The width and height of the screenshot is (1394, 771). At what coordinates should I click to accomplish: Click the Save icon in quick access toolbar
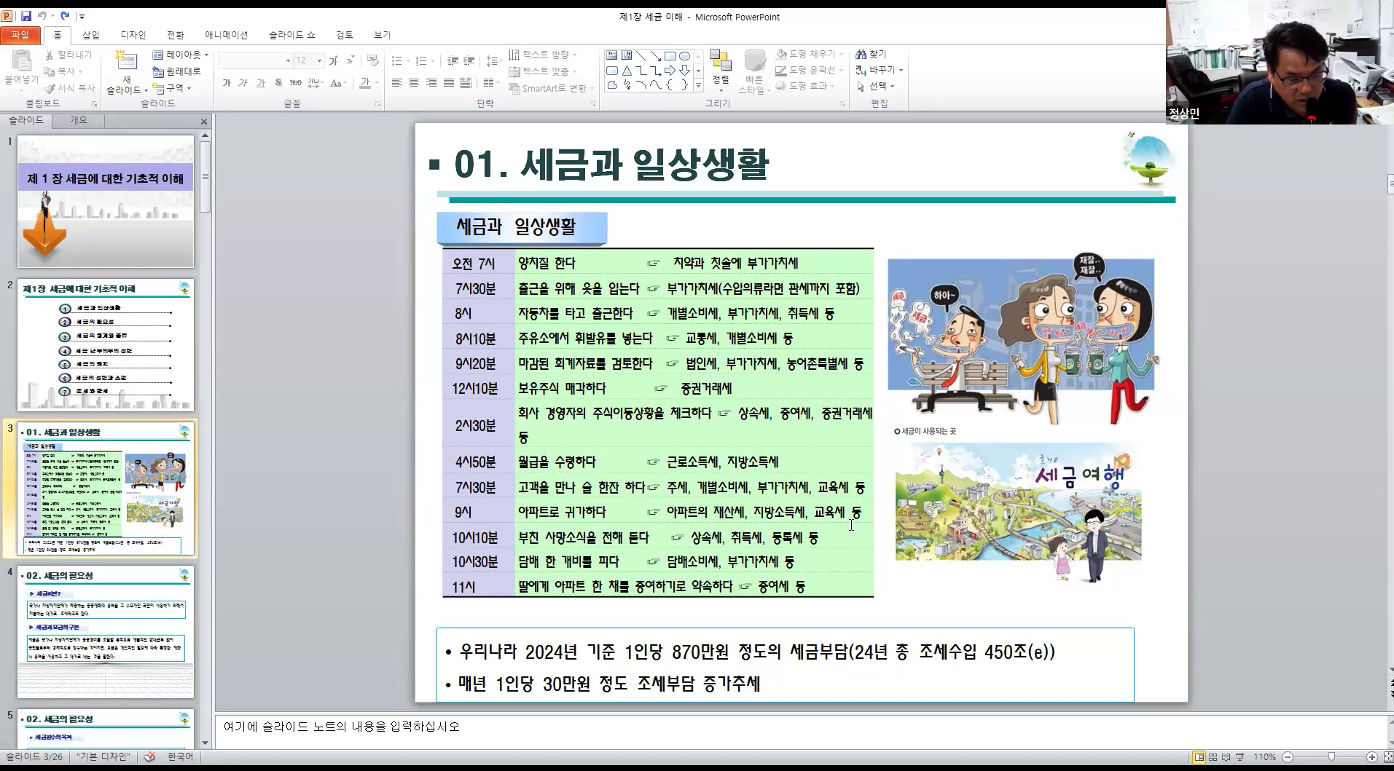26,16
